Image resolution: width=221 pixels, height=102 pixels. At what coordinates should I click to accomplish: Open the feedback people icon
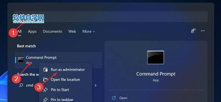pos(193,31)
